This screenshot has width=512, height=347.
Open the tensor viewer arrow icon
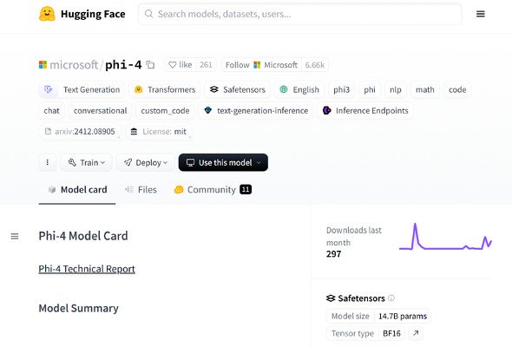pos(416,333)
